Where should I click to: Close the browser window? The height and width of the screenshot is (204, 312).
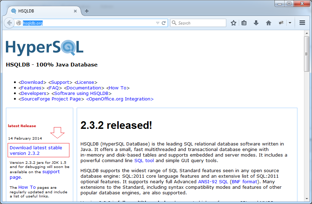302,3
